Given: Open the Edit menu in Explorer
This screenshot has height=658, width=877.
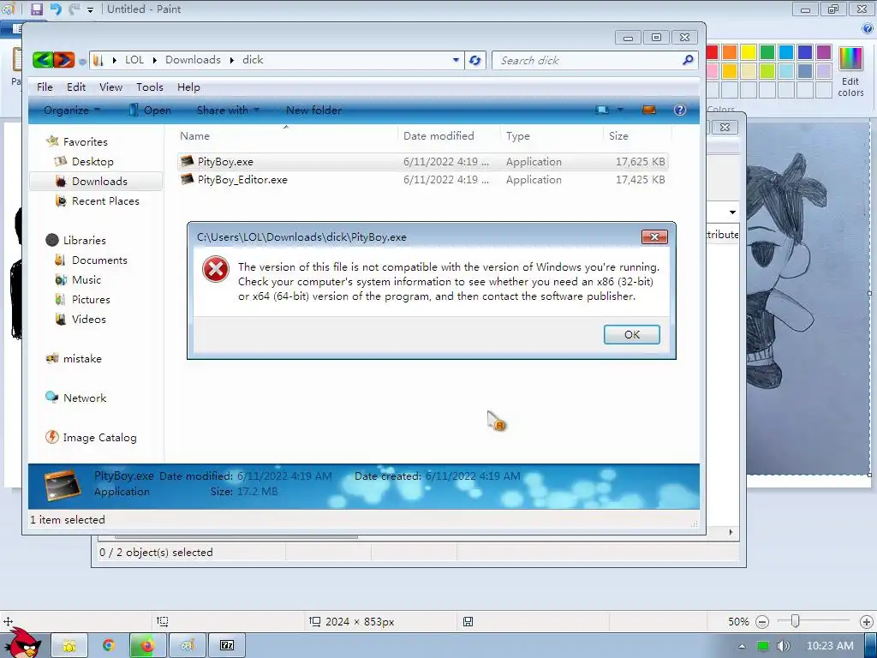Looking at the screenshot, I should [76, 87].
